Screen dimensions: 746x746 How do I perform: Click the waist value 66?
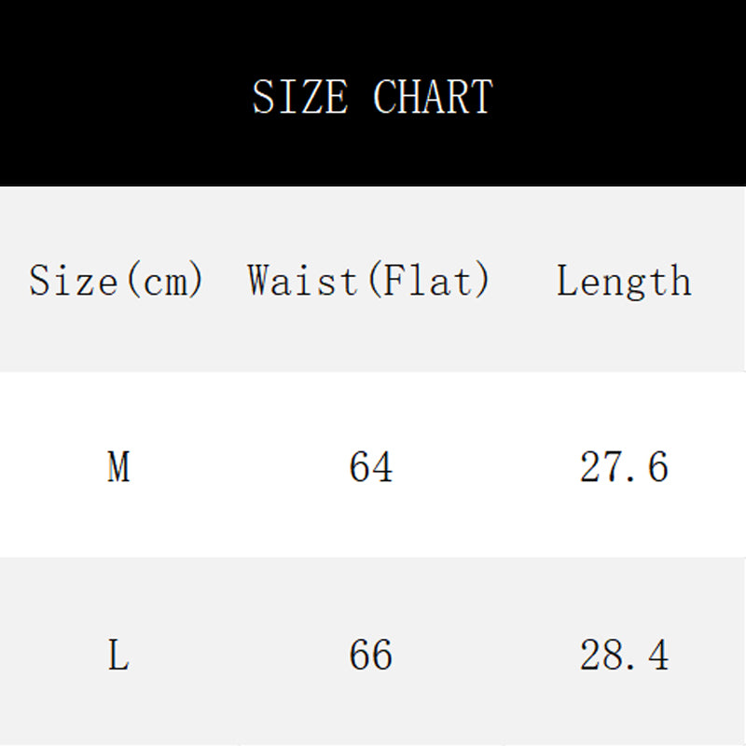click(x=371, y=656)
